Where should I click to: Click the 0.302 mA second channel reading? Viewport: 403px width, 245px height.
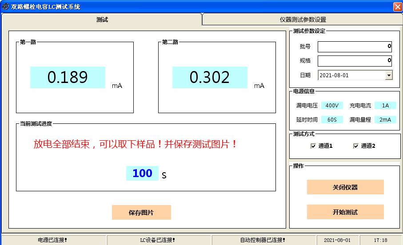210,78
